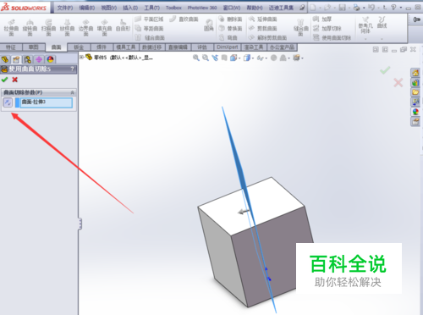Click the 解除剪裁曲面 untrim surface tool

(x=267, y=38)
